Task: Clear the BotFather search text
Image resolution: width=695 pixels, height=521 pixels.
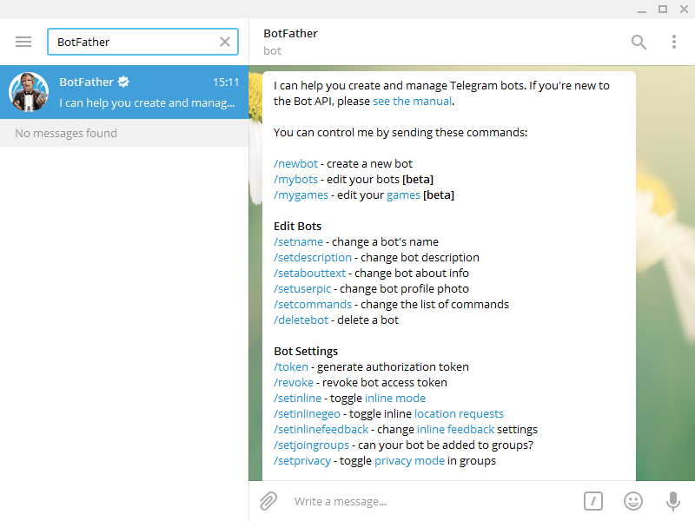Action: tap(225, 42)
